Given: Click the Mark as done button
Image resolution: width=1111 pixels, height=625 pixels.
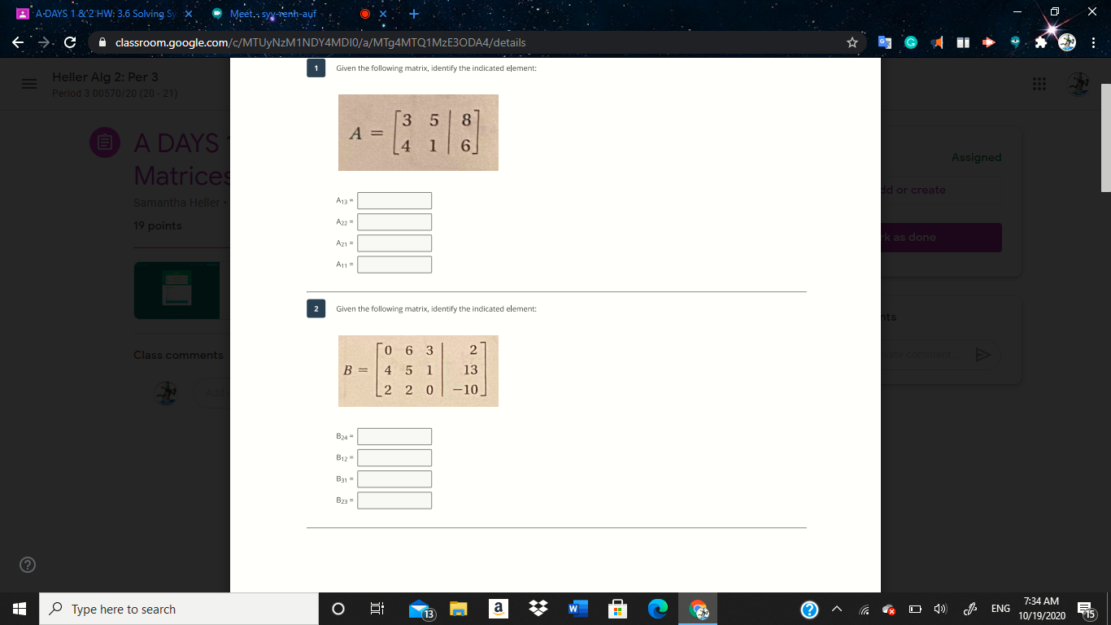Looking at the screenshot, I should point(934,237).
